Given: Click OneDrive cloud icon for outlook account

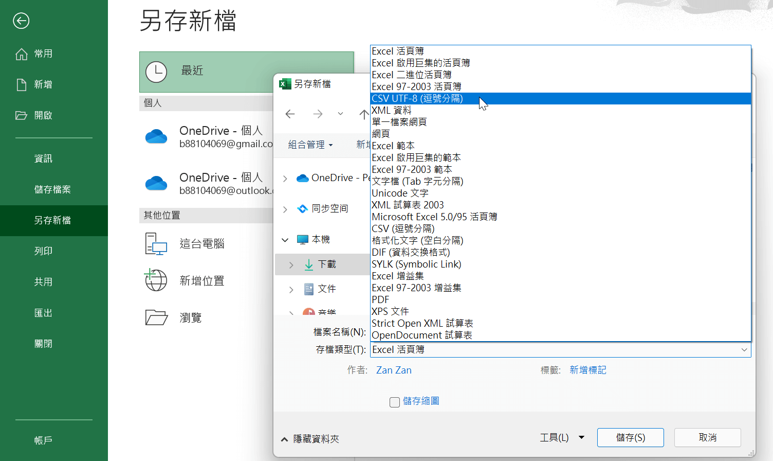Looking at the screenshot, I should [x=156, y=183].
